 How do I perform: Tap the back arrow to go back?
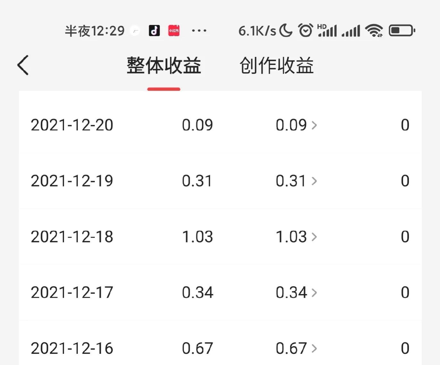click(x=22, y=65)
